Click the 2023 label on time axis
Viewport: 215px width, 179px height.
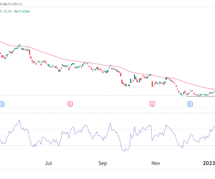click(x=209, y=163)
